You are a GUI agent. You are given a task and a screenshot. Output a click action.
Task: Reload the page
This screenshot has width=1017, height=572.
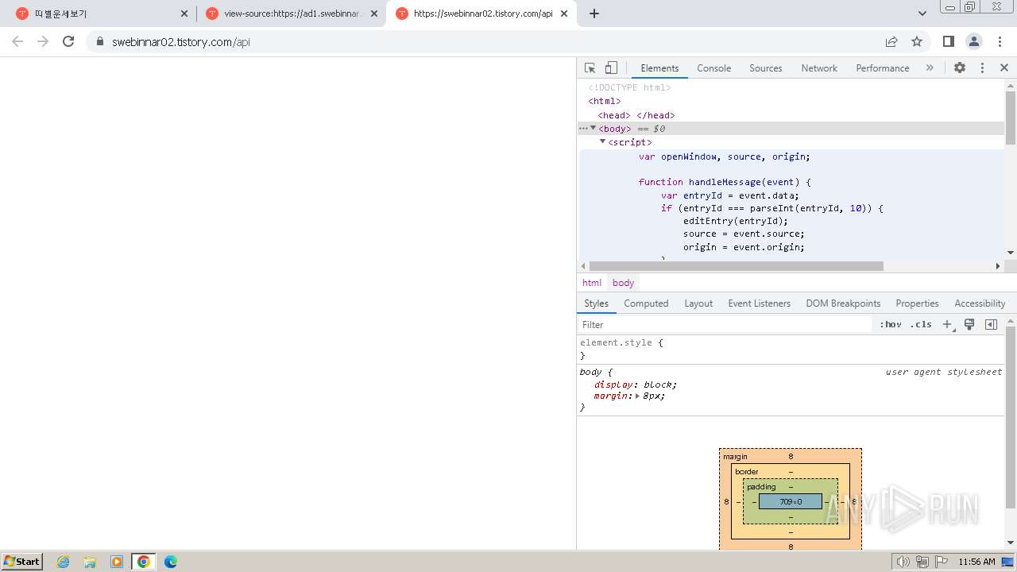point(68,41)
